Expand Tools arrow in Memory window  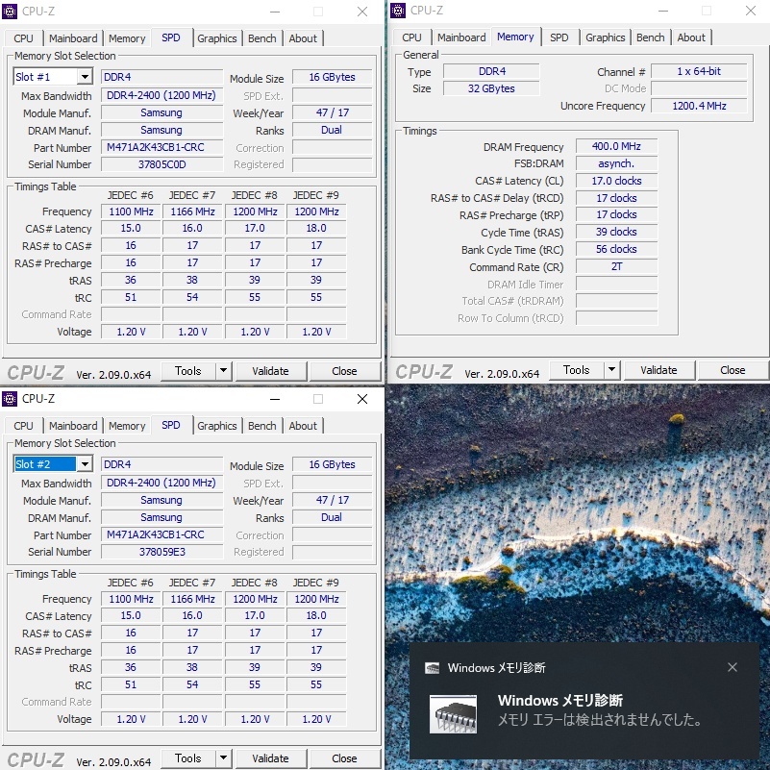point(612,370)
